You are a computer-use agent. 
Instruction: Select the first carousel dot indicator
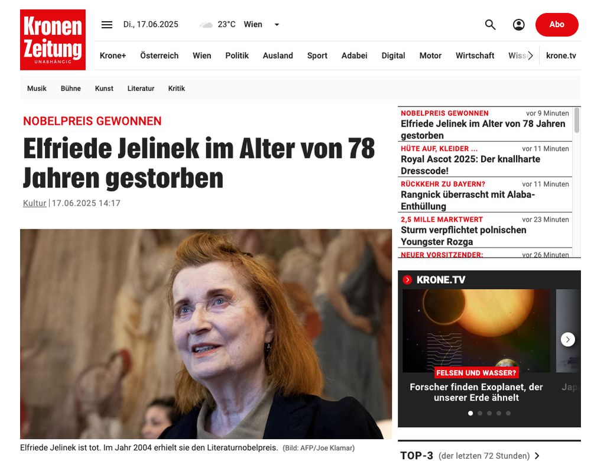(x=470, y=413)
